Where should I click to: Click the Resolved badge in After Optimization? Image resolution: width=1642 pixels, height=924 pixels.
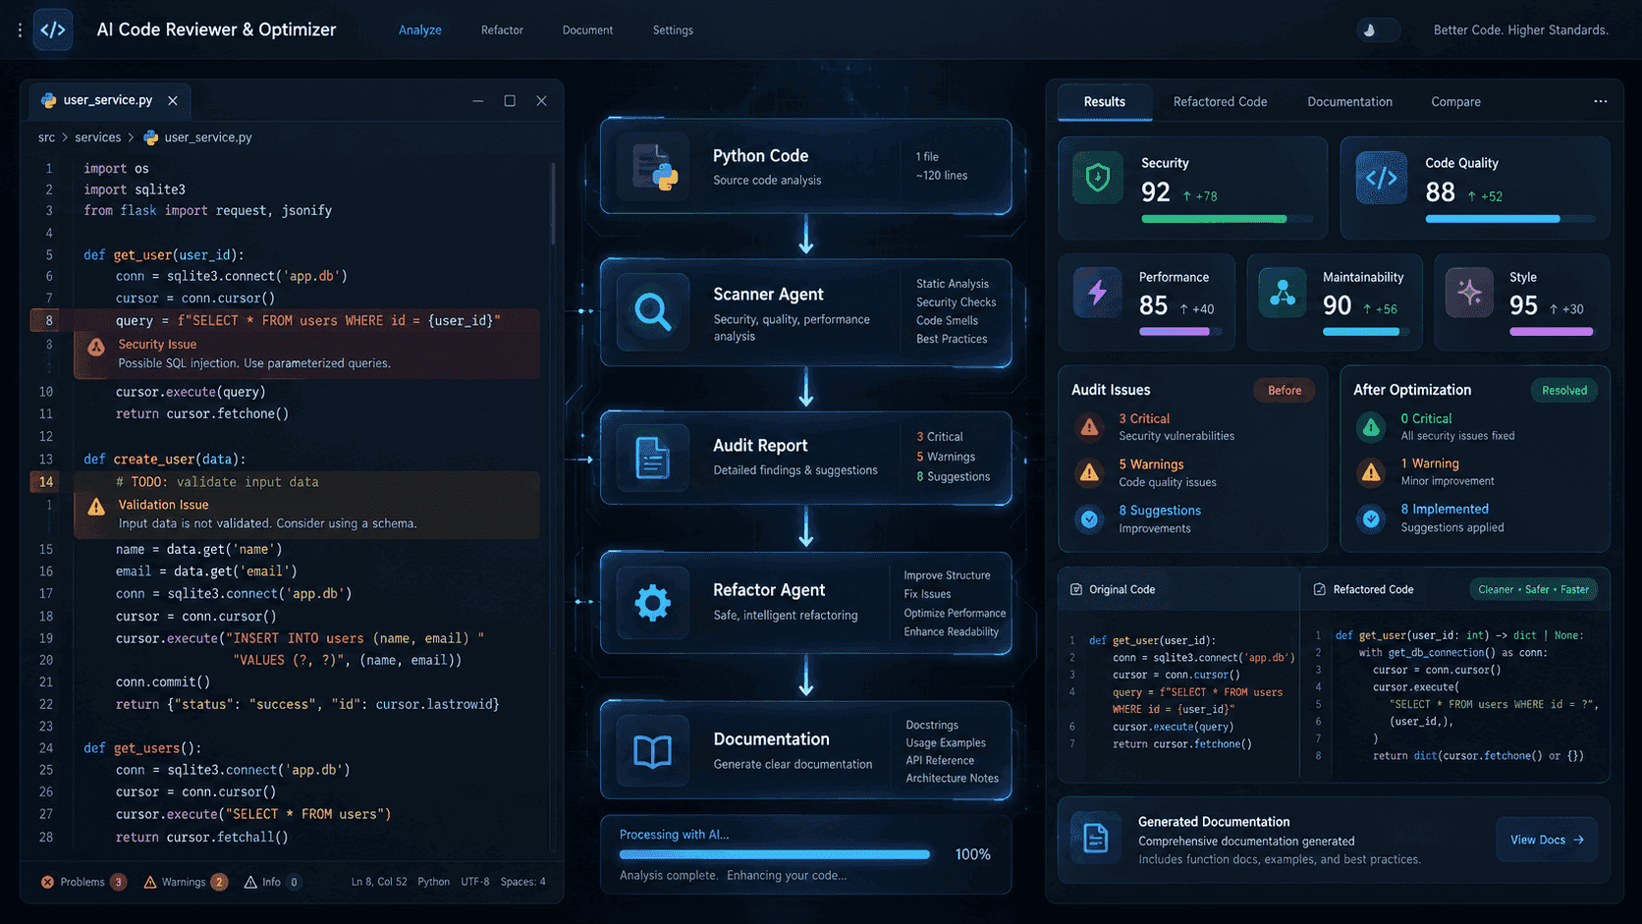(1564, 391)
